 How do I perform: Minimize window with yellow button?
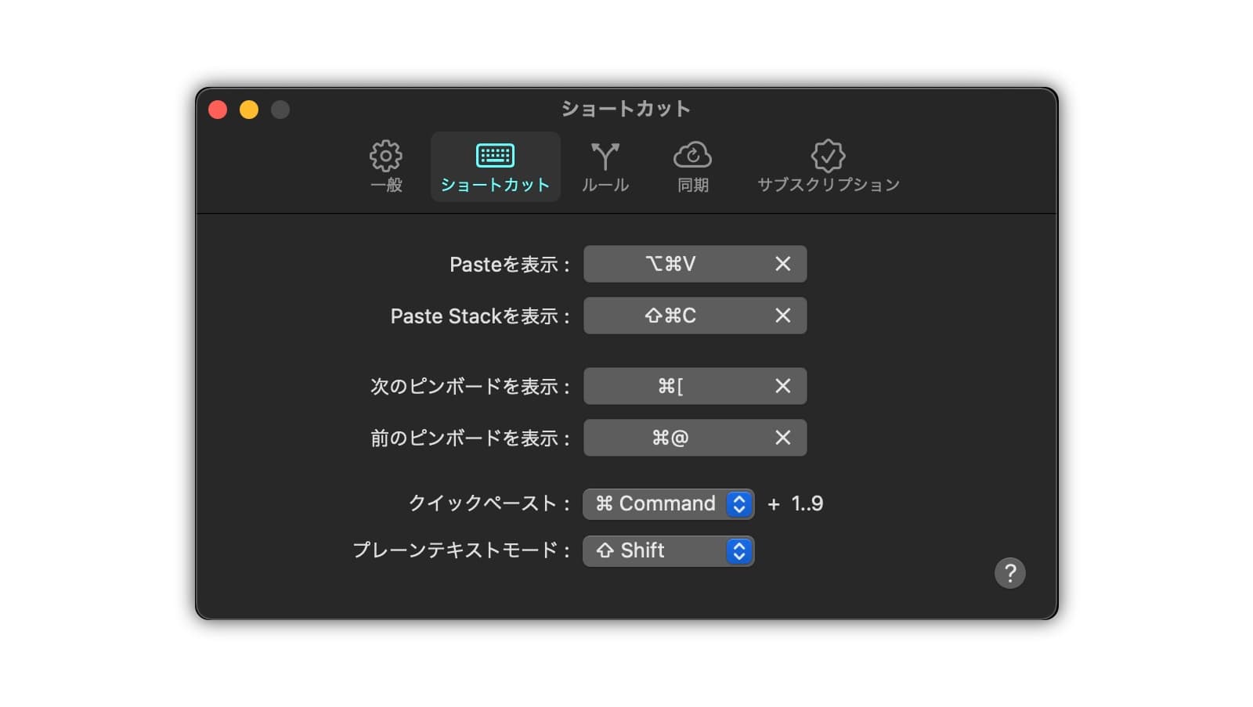tap(249, 110)
